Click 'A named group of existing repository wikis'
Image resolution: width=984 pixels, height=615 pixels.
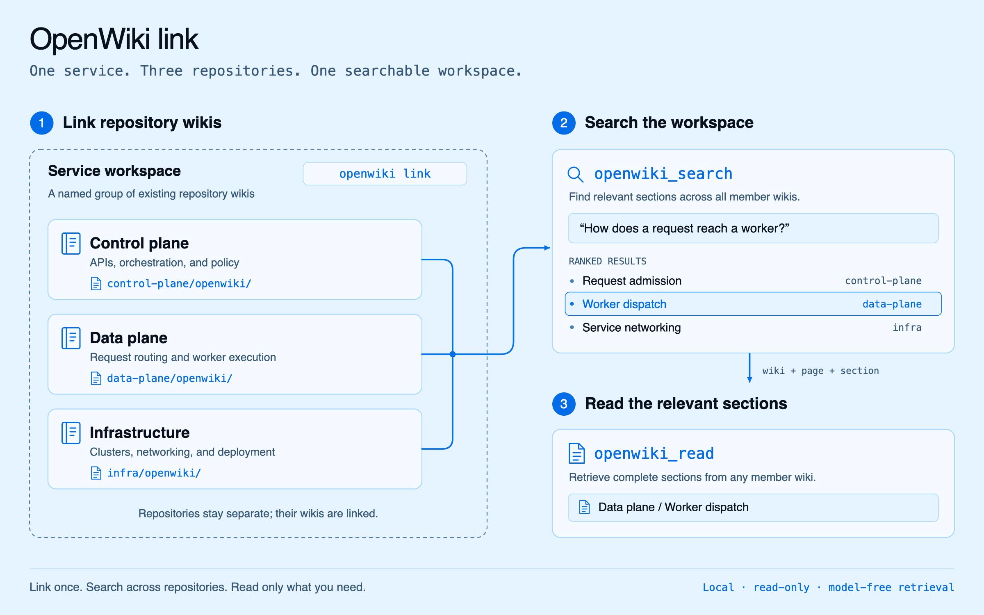click(x=151, y=194)
